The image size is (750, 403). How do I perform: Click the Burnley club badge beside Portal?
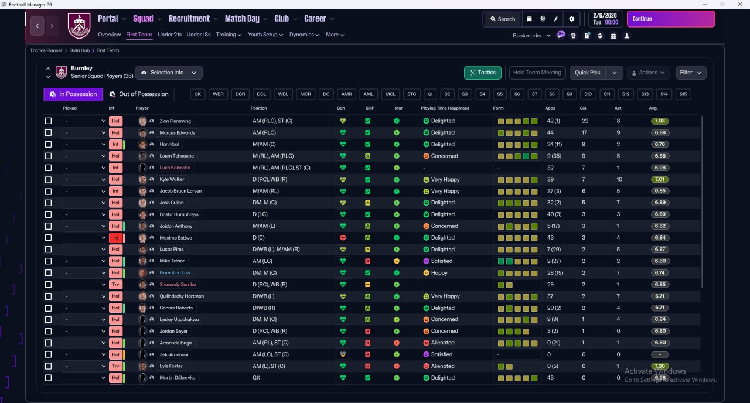point(79,26)
